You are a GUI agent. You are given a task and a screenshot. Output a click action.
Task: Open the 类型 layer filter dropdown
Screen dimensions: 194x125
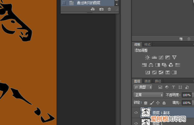click(143, 87)
